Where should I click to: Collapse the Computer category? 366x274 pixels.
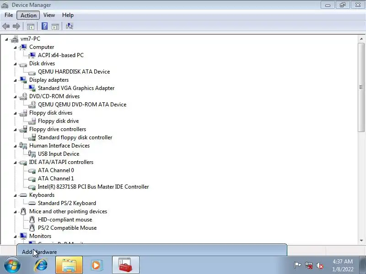pos(15,47)
